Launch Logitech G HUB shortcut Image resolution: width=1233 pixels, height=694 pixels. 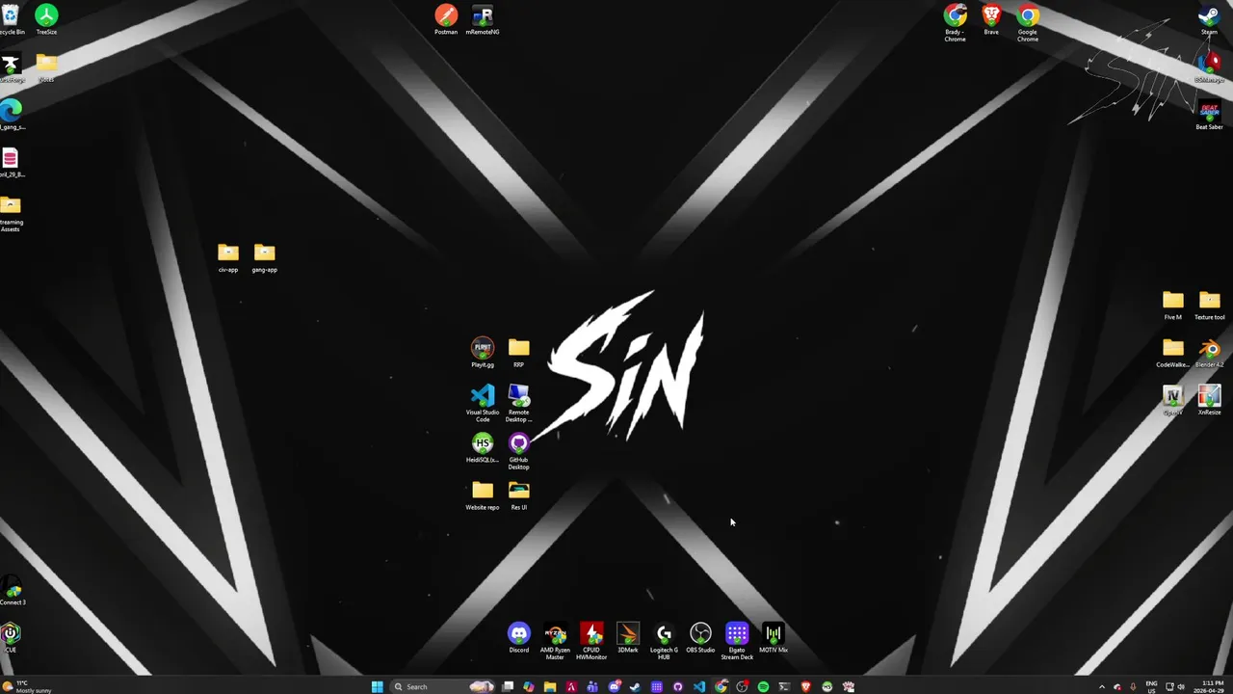[664, 641]
